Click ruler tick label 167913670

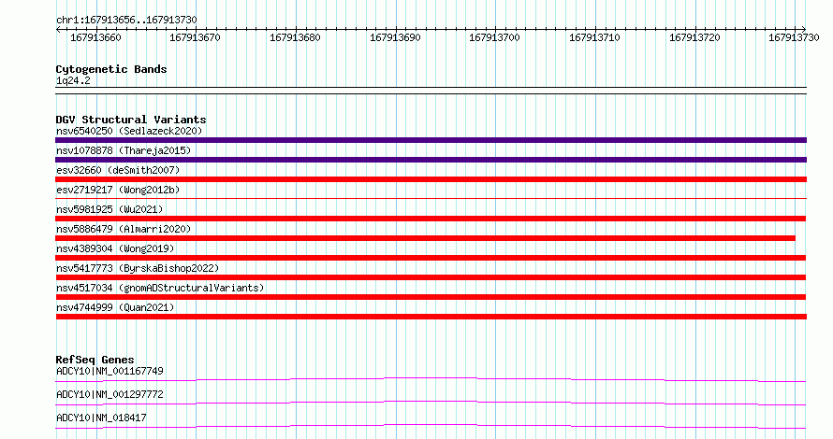click(195, 37)
